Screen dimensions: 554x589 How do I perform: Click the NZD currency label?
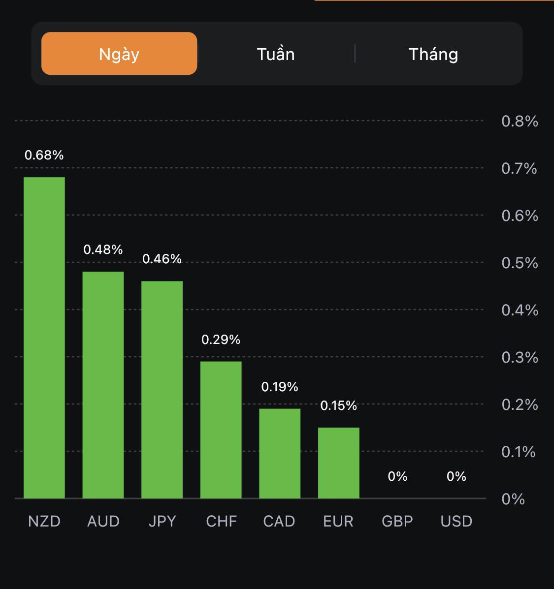(x=44, y=521)
